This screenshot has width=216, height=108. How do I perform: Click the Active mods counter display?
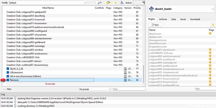tap(139, 3)
